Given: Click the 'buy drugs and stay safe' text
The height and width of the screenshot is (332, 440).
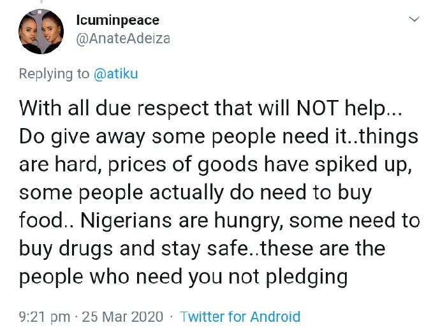Looking at the screenshot, I should [x=133, y=249].
